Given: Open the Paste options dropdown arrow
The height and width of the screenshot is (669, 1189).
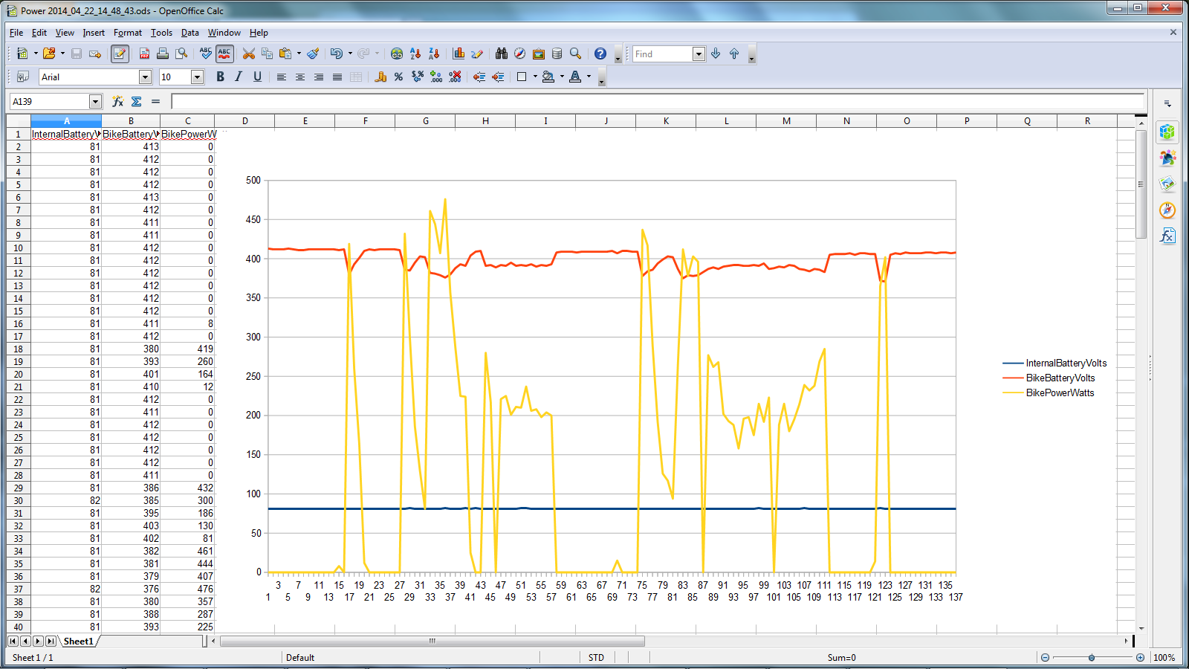Looking at the screenshot, I should point(299,54).
